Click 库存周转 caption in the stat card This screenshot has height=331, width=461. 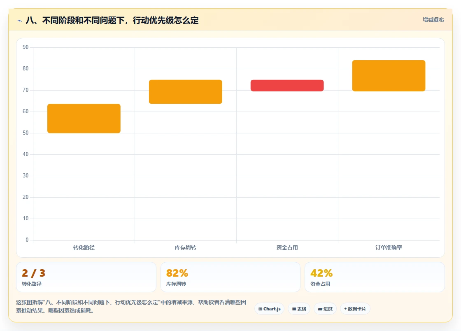point(176,284)
